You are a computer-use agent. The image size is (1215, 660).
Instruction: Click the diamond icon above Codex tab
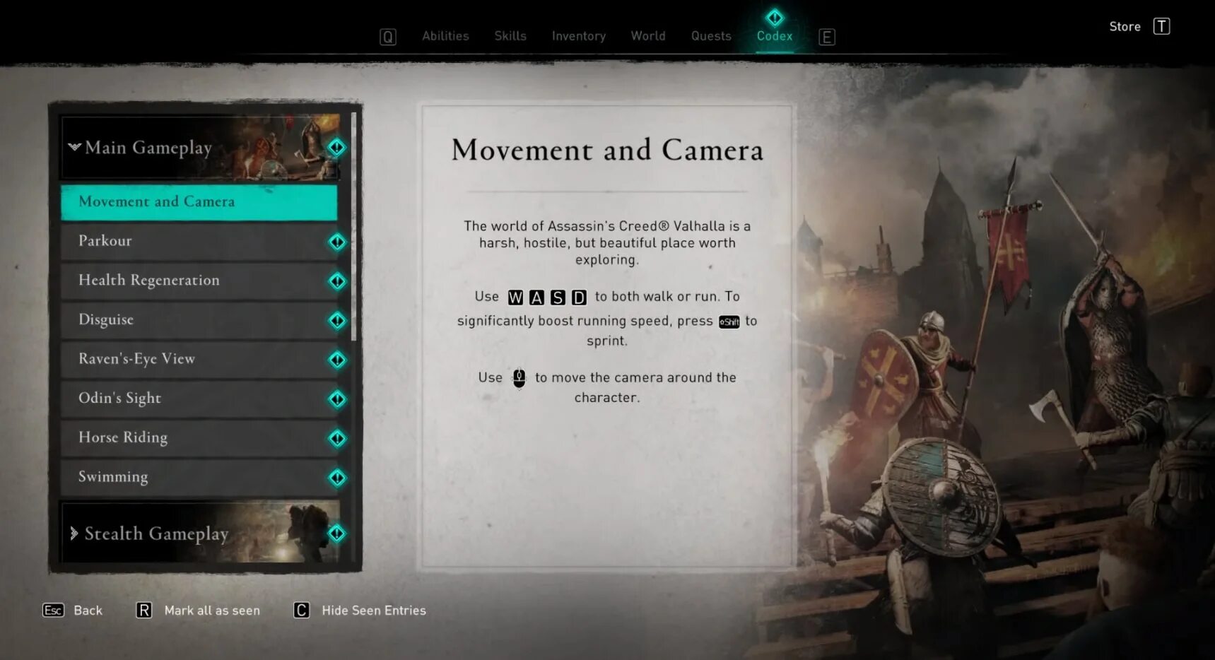(x=775, y=17)
